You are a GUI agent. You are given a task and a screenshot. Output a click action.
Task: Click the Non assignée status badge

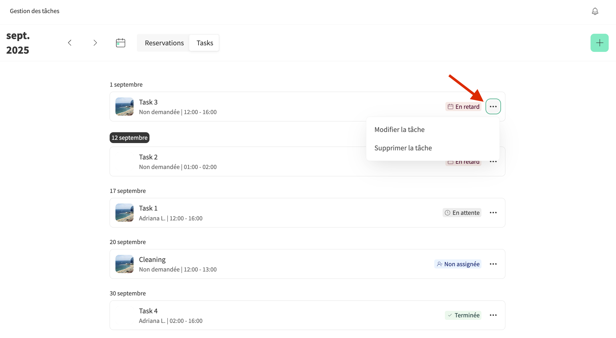point(458,264)
